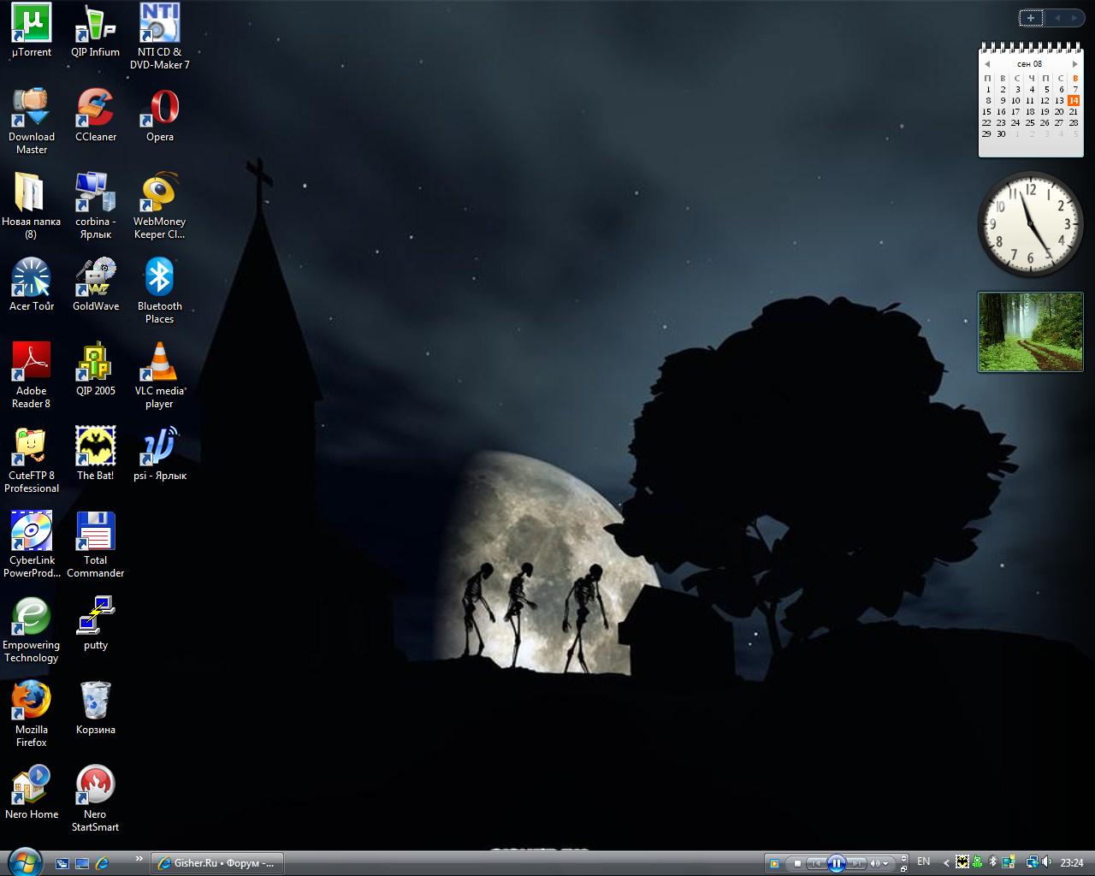Go to next month in calendar gadget
The image size is (1095, 876).
[x=1074, y=64]
